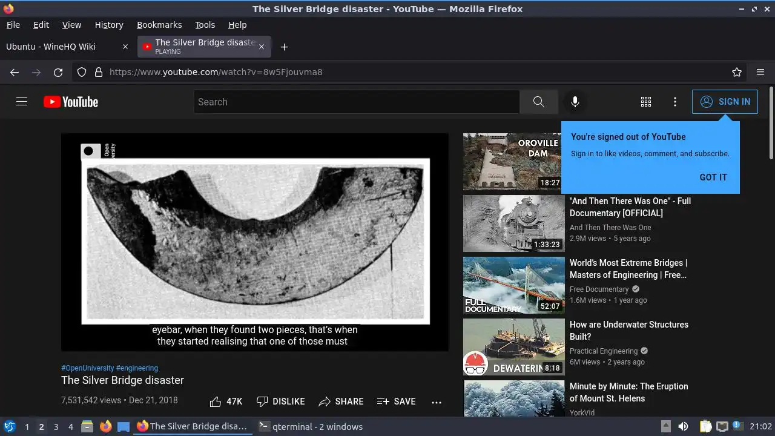
Task: Switch to workspace 1 in the pager
Action: point(27,427)
